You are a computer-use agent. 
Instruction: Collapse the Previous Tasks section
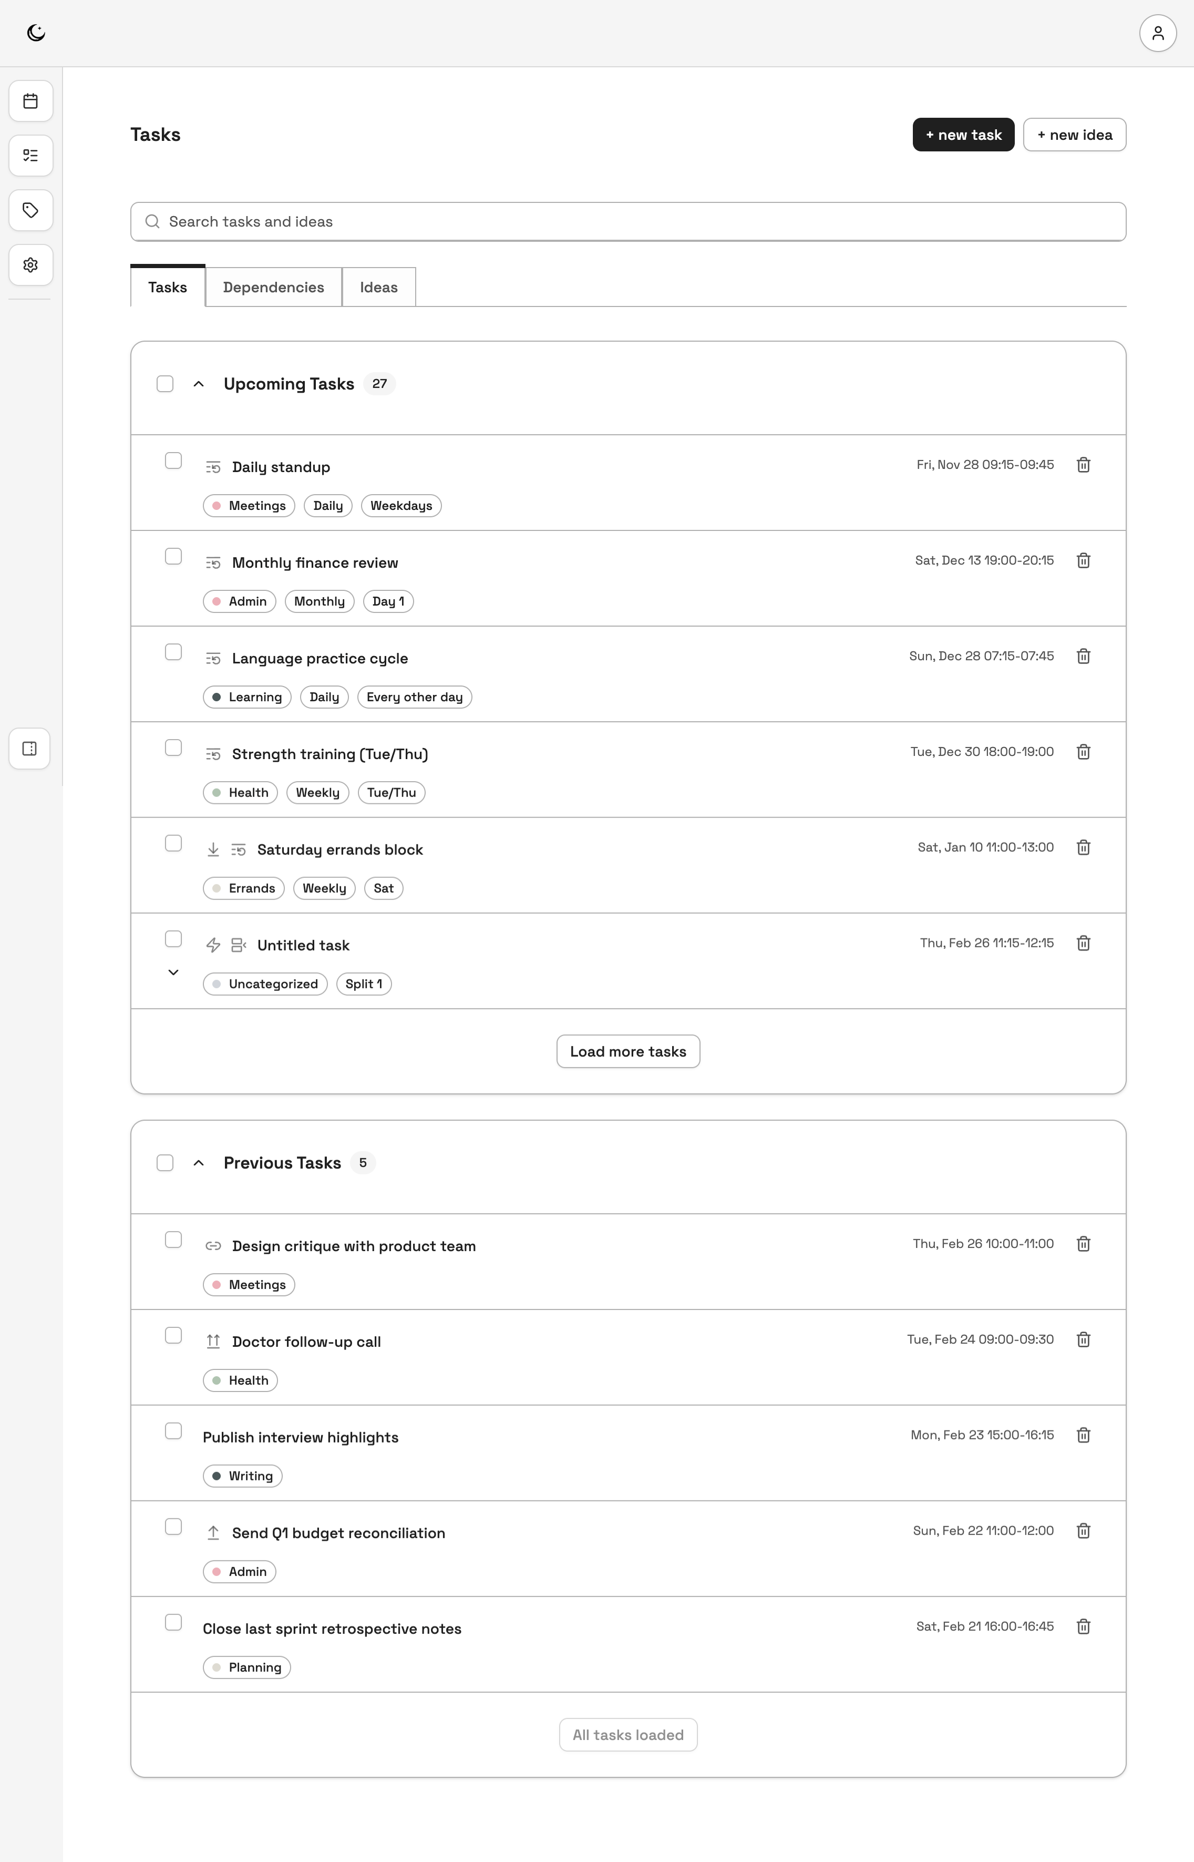[199, 1162]
